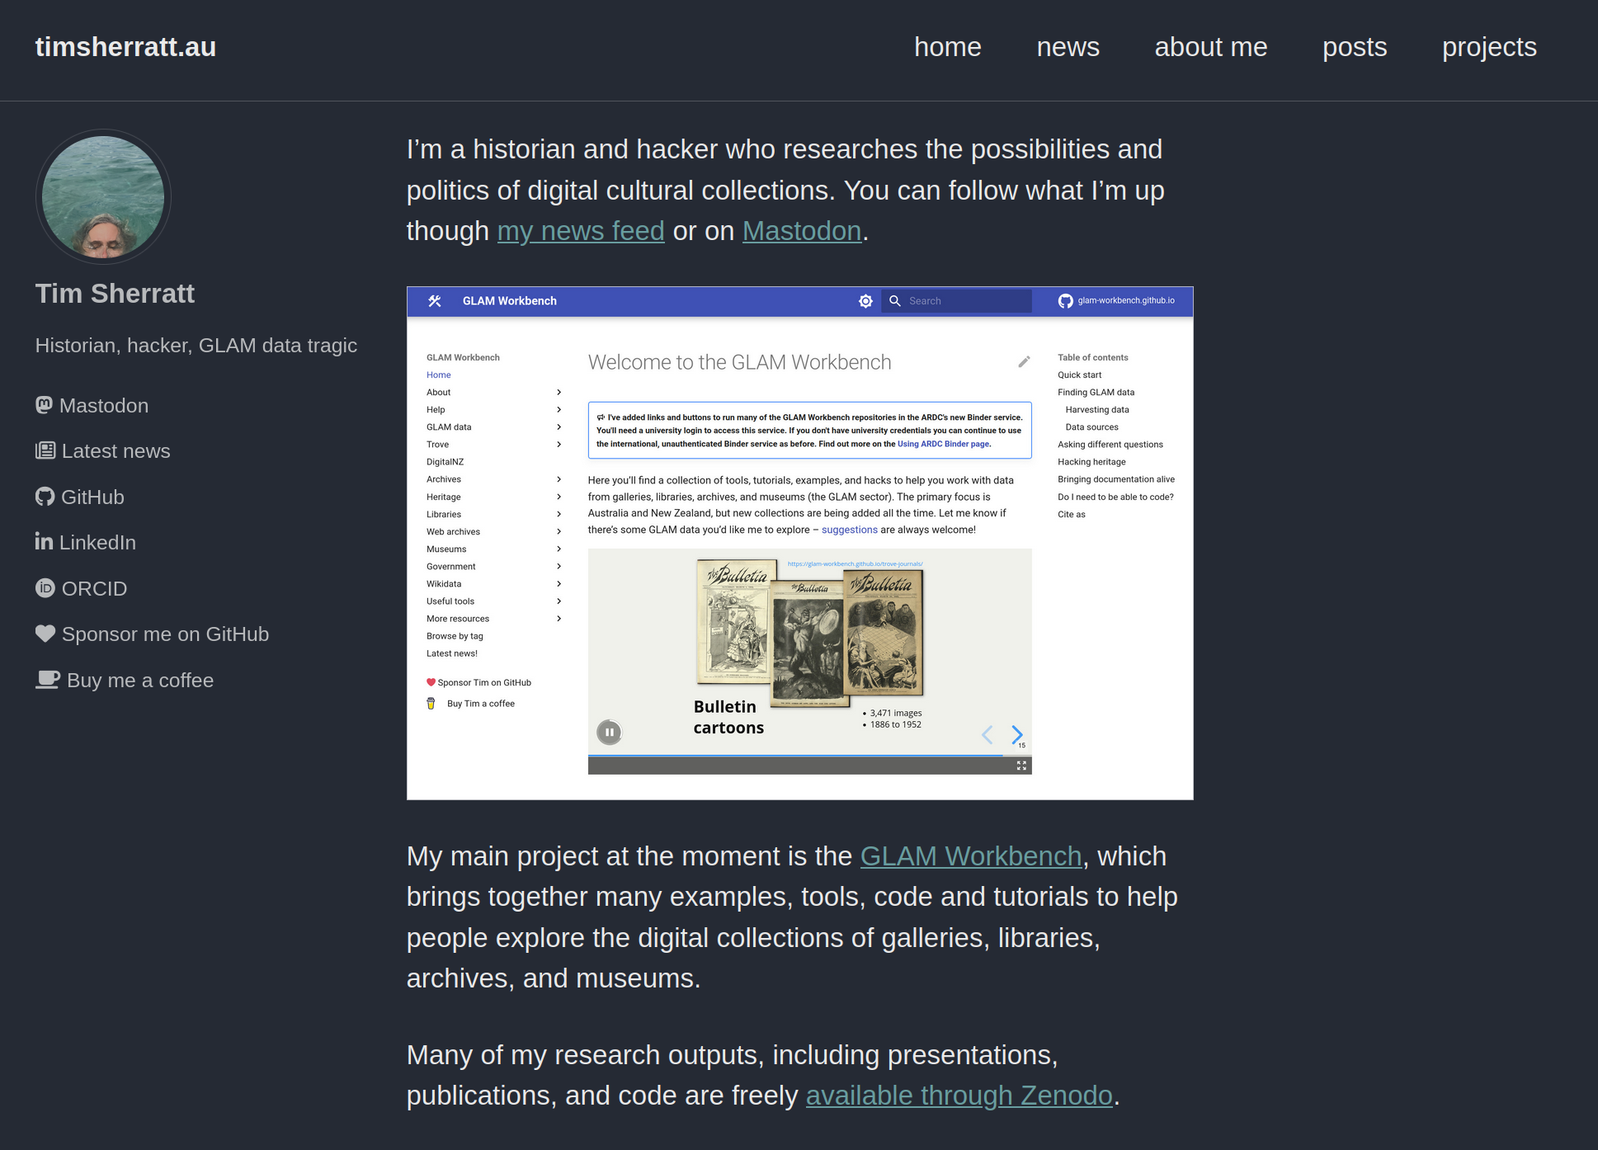Jump to Hacking heritage in contents
1598x1150 pixels.
1091,462
